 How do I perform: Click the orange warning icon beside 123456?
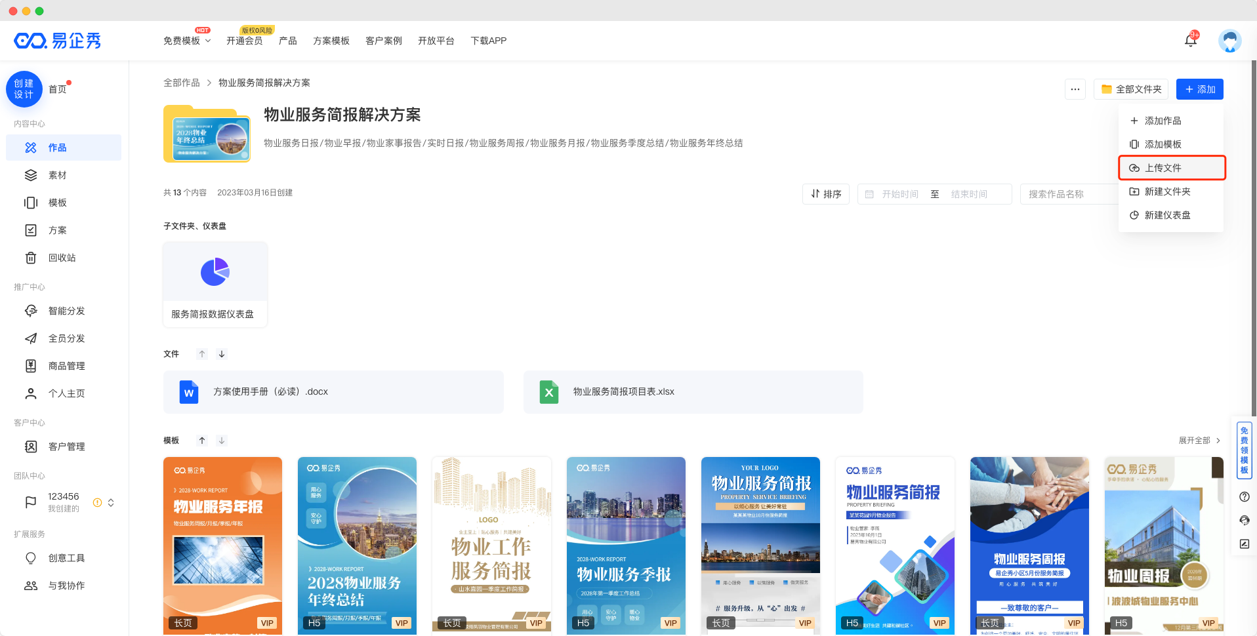pos(97,502)
